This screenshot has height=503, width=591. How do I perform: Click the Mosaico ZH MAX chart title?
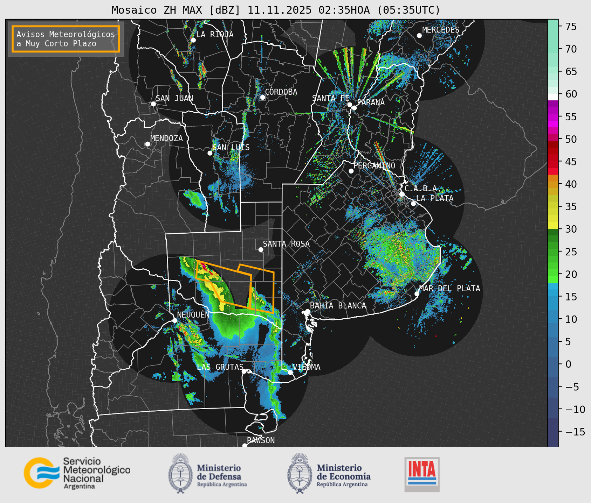[276, 10]
